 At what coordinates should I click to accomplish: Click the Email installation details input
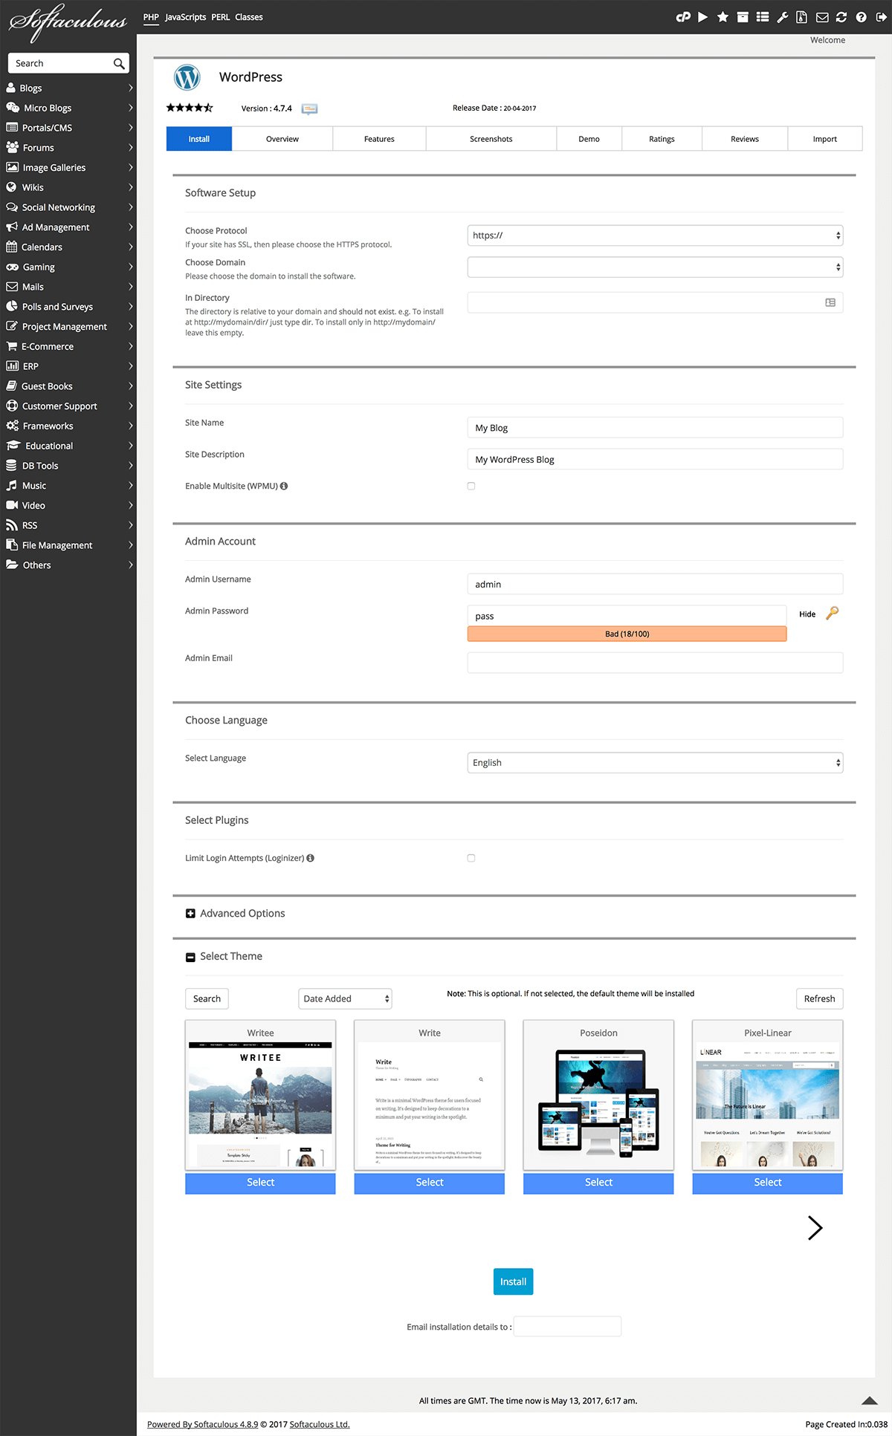click(x=567, y=1326)
